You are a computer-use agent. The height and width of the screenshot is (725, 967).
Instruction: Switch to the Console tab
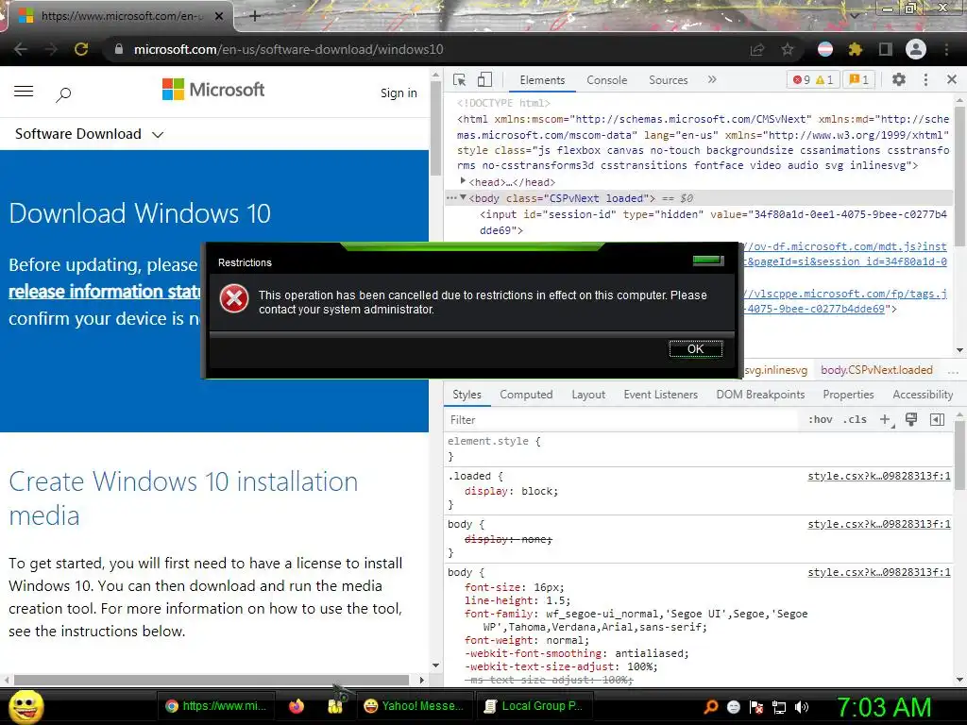[607, 80]
